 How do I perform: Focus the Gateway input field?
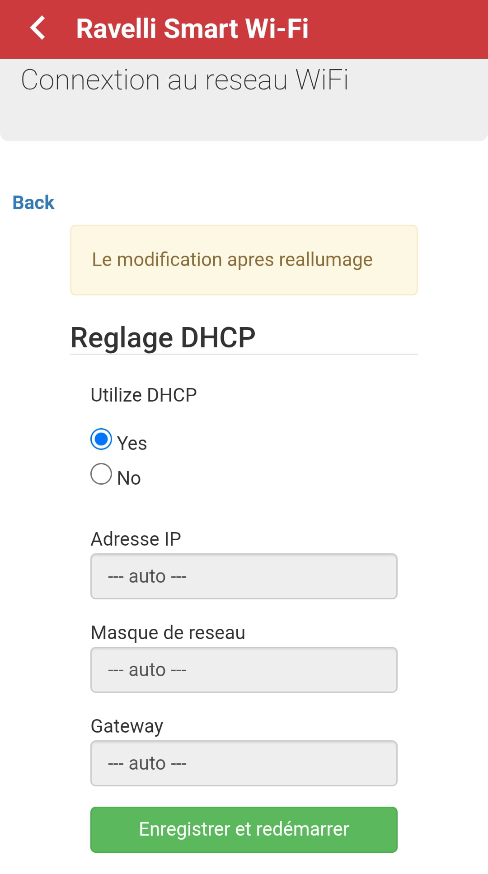coord(244,763)
